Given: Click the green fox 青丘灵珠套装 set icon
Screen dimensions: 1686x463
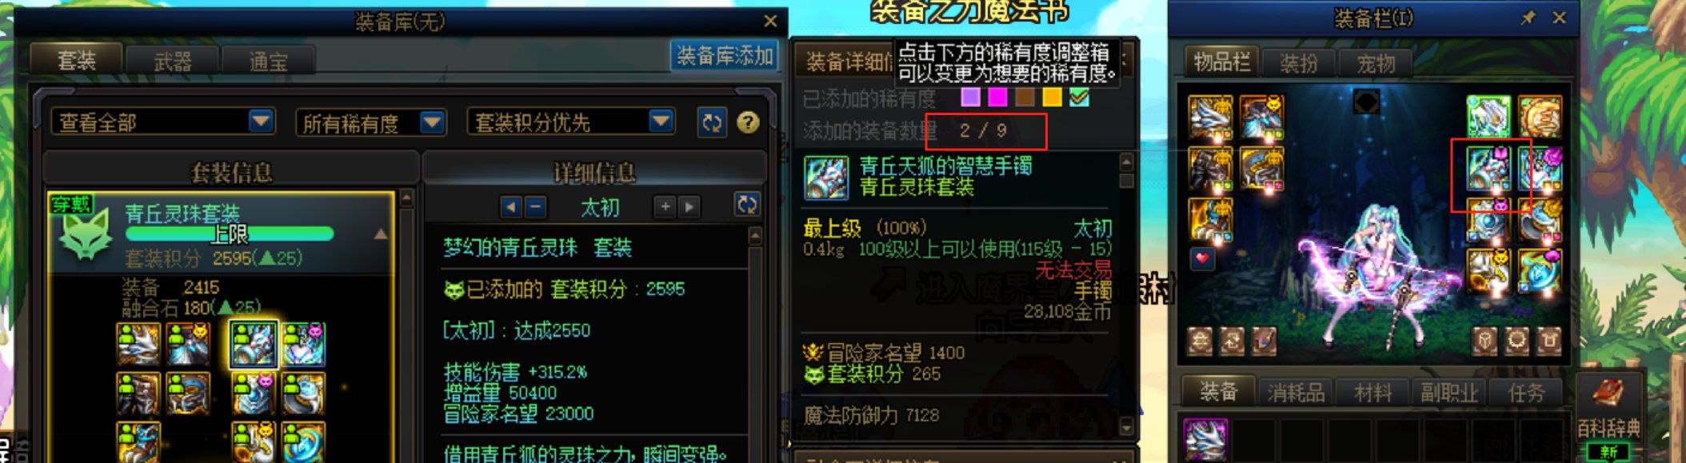Looking at the screenshot, I should click(x=86, y=234).
